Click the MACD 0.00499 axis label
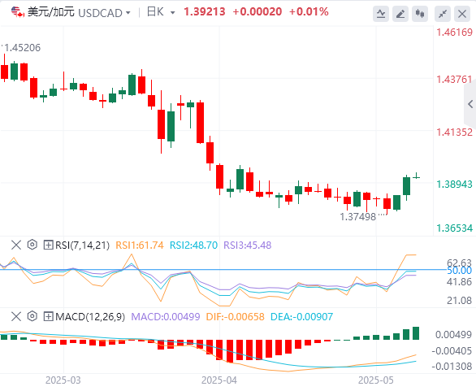Viewport: 476px width, 391px height. pyautogui.click(x=454, y=335)
